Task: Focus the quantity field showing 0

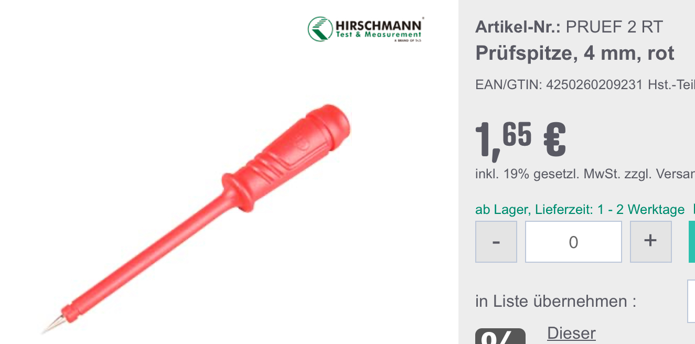Action: click(573, 242)
